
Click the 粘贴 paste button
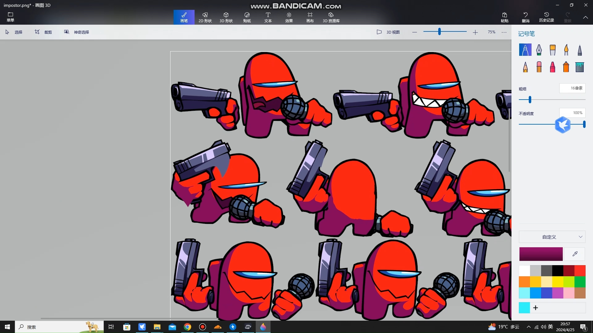(505, 17)
